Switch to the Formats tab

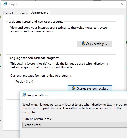[x=10, y=13]
